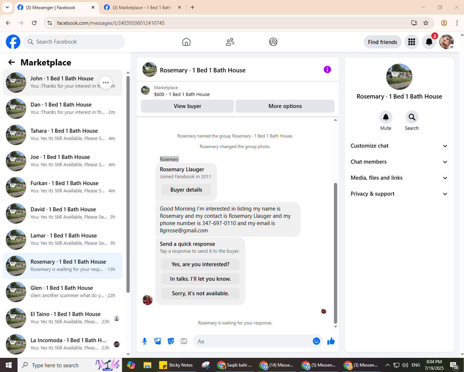This screenshot has width=464, height=372.
Task: Send a thumbs-up like
Action: pyautogui.click(x=331, y=341)
